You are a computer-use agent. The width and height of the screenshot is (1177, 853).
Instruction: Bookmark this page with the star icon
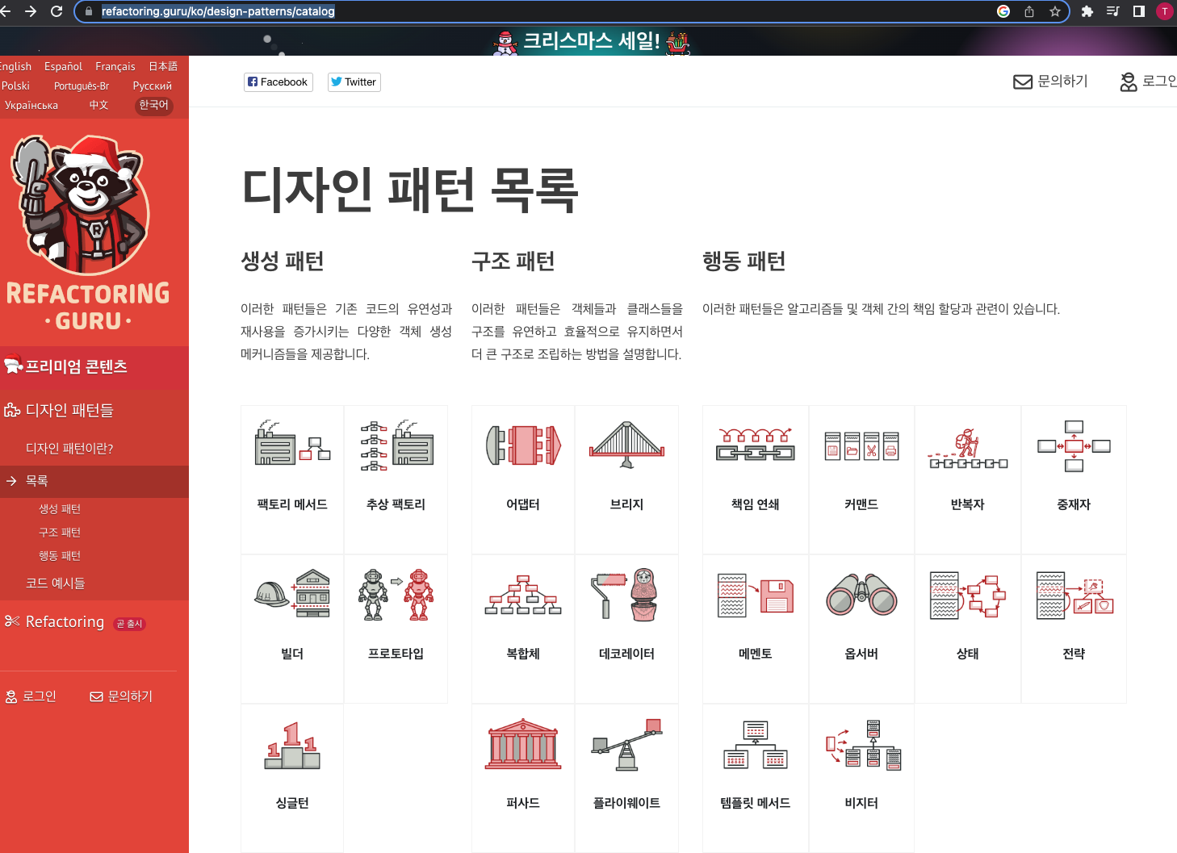[x=1054, y=11]
